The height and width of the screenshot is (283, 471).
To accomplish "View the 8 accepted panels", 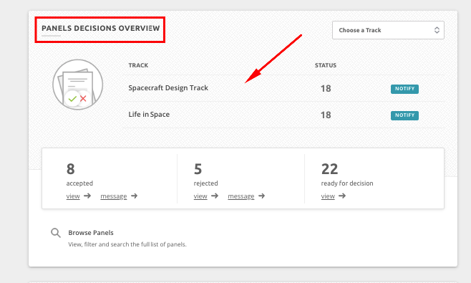I will click(73, 196).
